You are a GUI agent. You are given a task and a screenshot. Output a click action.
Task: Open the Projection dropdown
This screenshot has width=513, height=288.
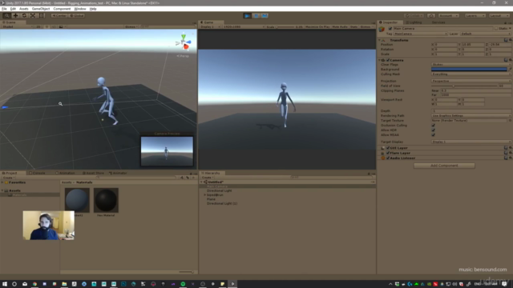pyautogui.click(x=471, y=81)
